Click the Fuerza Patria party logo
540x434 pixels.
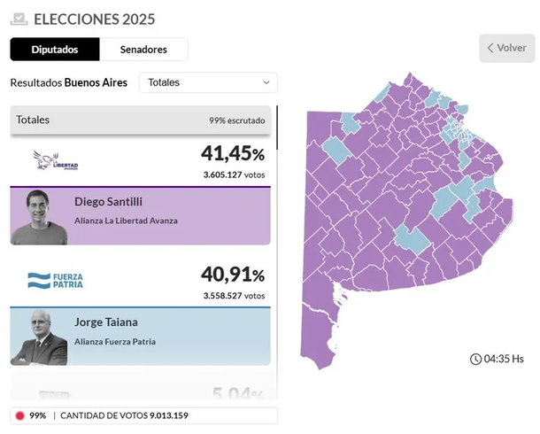point(55,281)
